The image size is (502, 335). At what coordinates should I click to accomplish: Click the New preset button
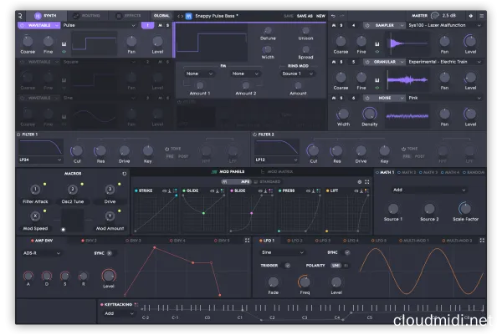[x=320, y=15]
